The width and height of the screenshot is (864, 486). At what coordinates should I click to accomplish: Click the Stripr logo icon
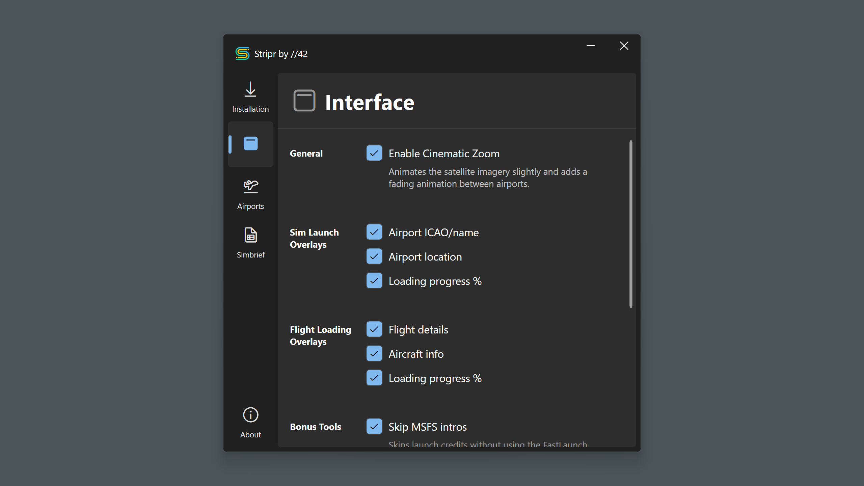click(x=242, y=54)
